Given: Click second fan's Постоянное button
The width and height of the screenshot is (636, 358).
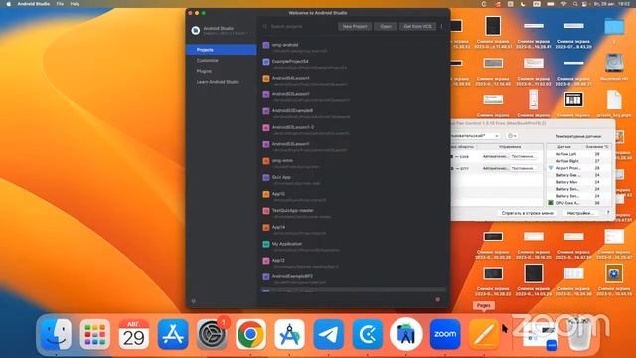Looking at the screenshot, I should click(x=524, y=168).
